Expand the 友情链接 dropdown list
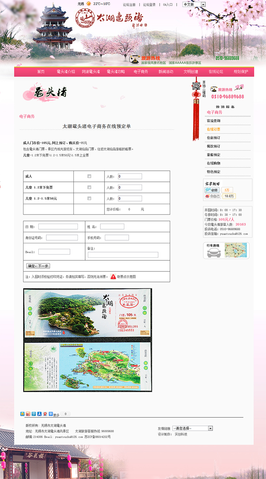266x479 pixels. [193, 428]
